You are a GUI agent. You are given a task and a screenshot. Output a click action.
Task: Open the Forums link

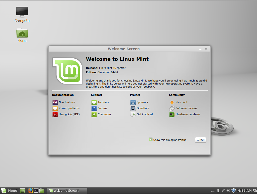point(102,108)
